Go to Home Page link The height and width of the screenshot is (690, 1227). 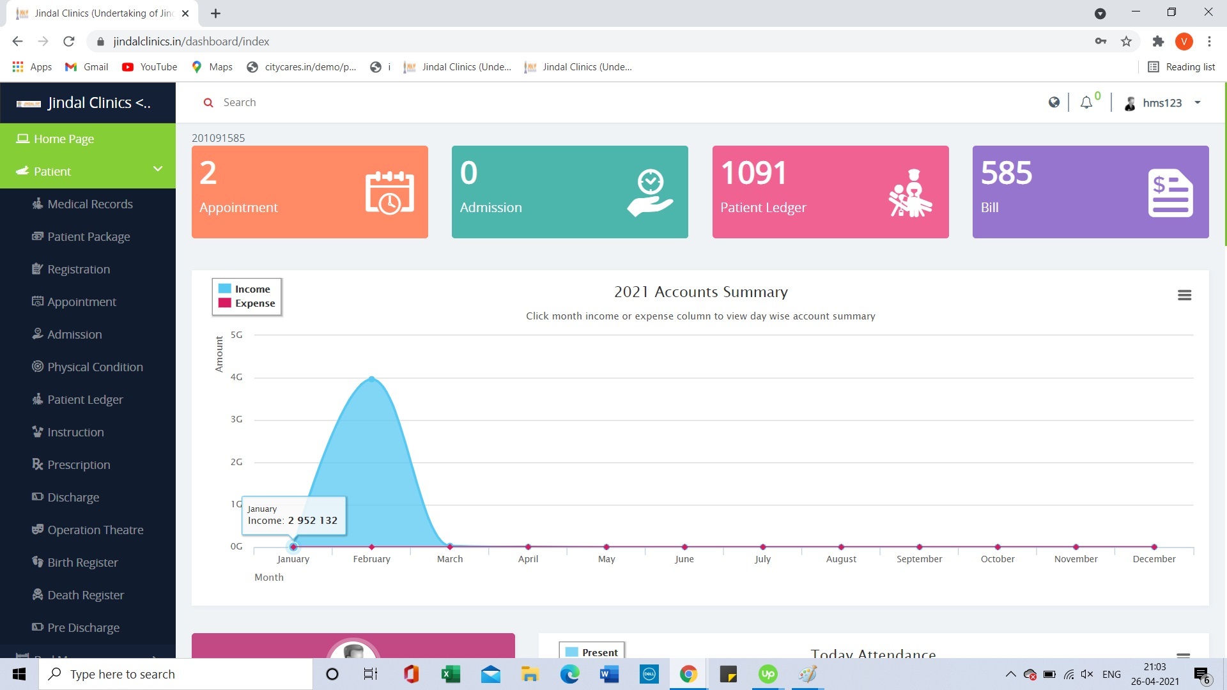(63, 139)
